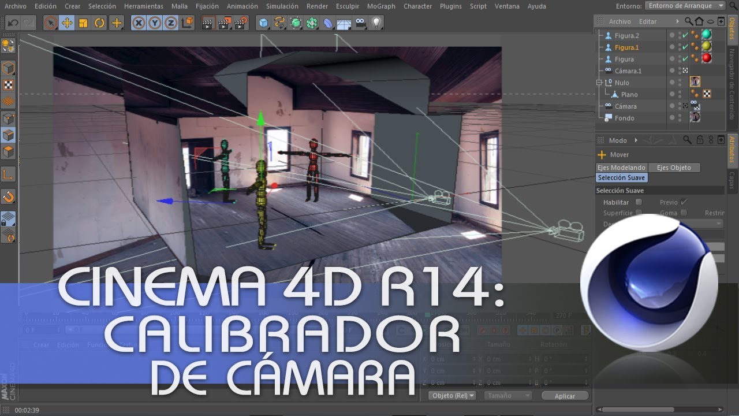Viewport: 739px width, 416px height.
Task: Render to Picture Viewer icon
Action: point(223,23)
